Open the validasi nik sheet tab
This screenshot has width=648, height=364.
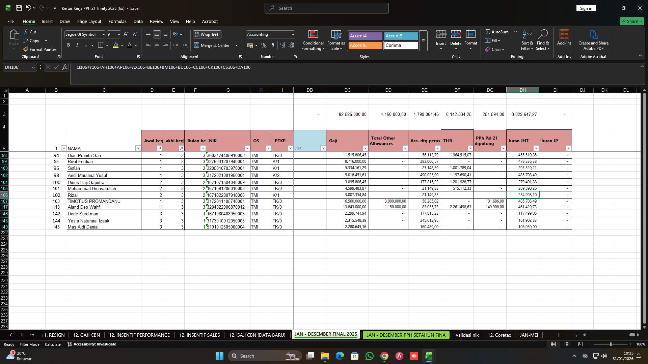coord(467,335)
